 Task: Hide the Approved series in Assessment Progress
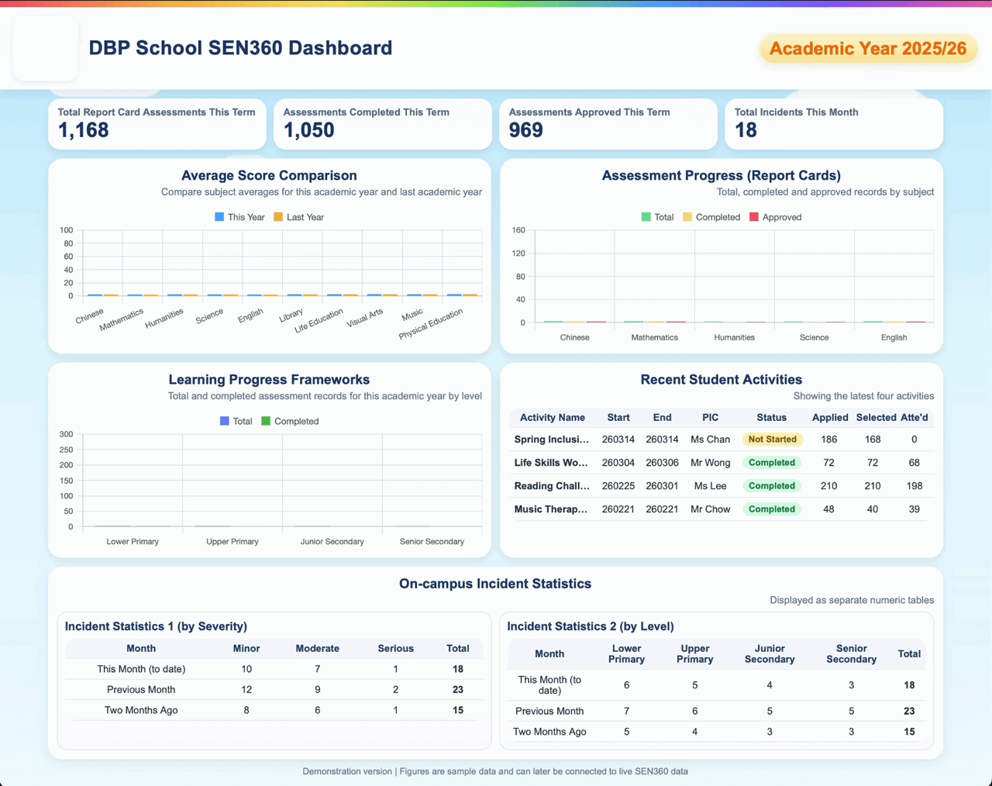[775, 217]
